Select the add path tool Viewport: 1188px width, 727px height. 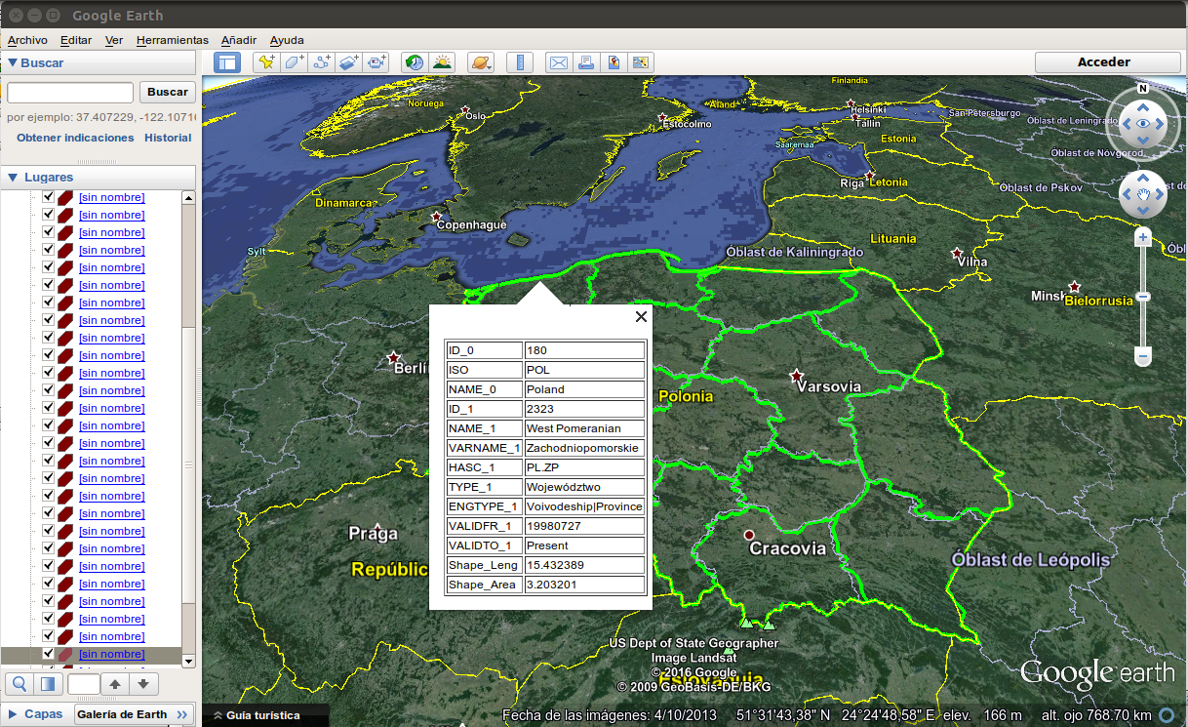pos(322,62)
